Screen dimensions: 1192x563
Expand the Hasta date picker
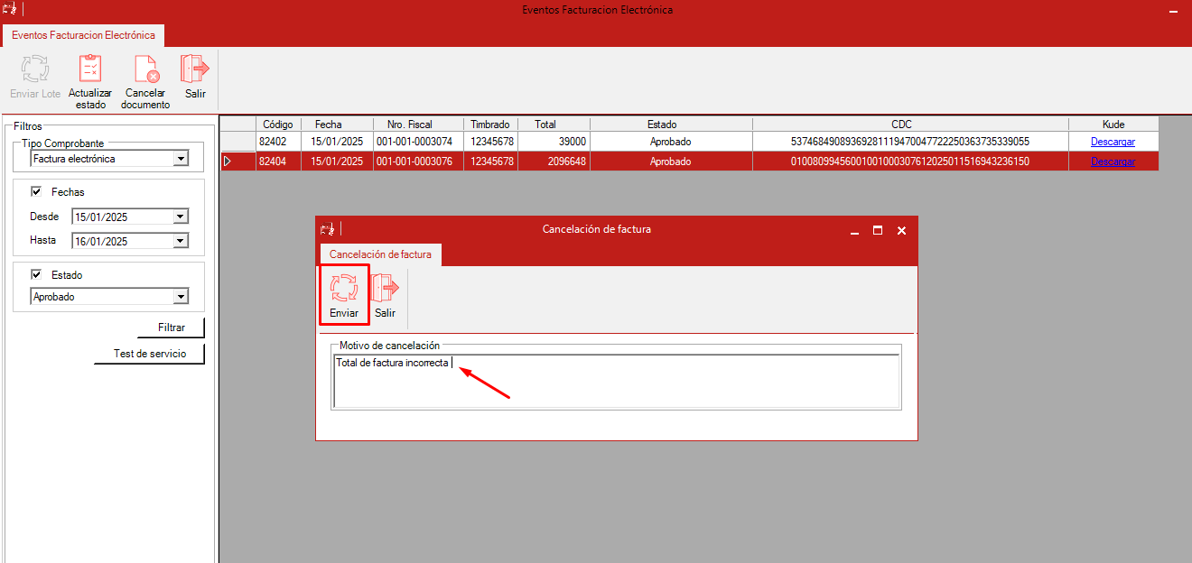[181, 241]
